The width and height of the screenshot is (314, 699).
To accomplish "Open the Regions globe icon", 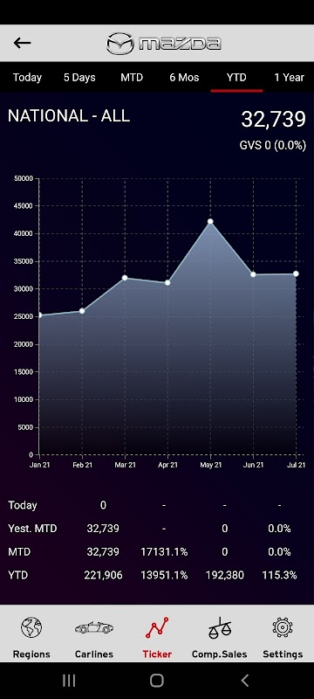I will pos(31,628).
